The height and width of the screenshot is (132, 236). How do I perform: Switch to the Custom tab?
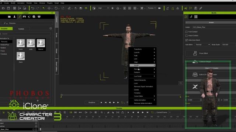[x=21, y=29]
